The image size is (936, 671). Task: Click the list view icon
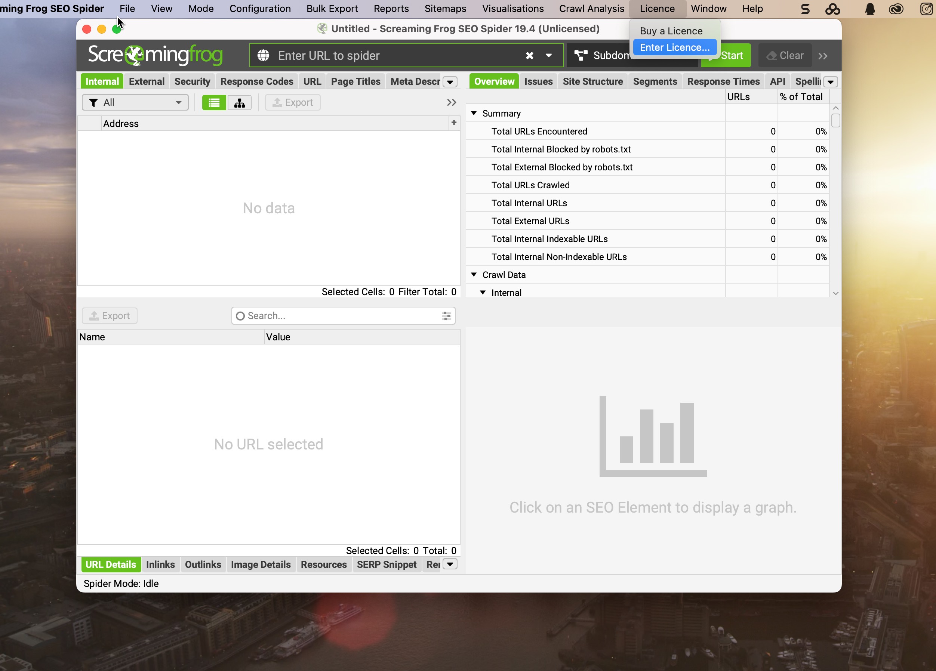click(x=214, y=103)
